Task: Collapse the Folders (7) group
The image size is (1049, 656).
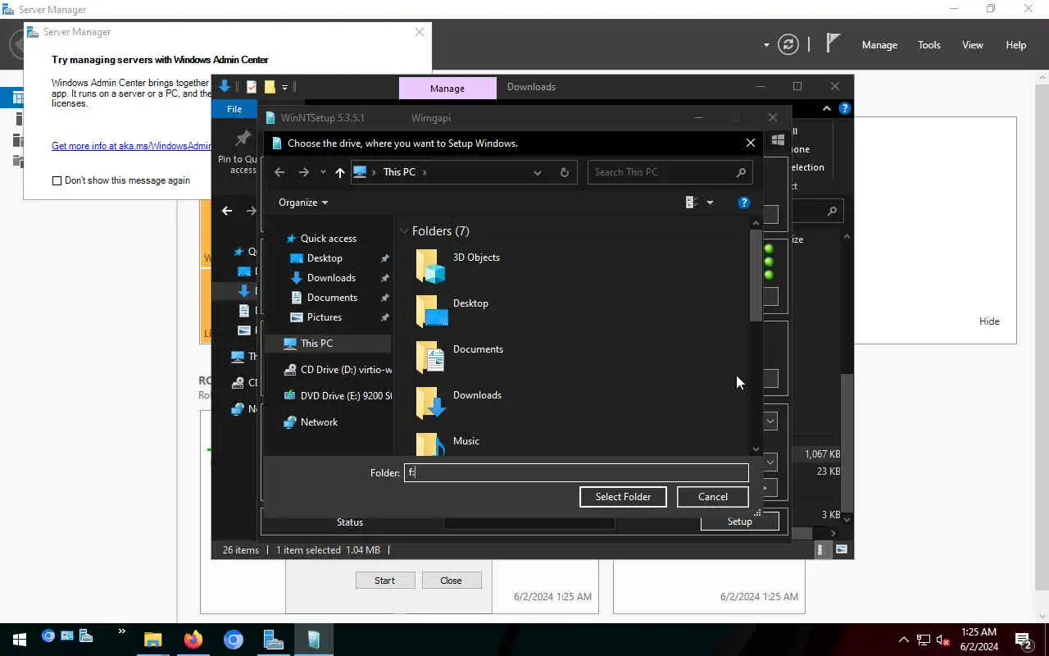Action: pyautogui.click(x=404, y=231)
